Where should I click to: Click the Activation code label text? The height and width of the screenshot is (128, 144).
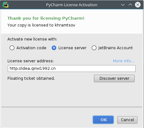coord(31,48)
